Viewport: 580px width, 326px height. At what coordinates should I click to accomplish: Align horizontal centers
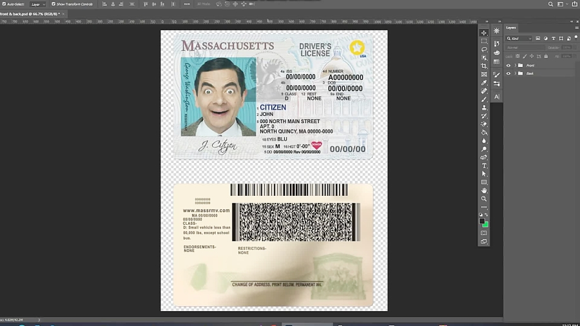(x=113, y=4)
